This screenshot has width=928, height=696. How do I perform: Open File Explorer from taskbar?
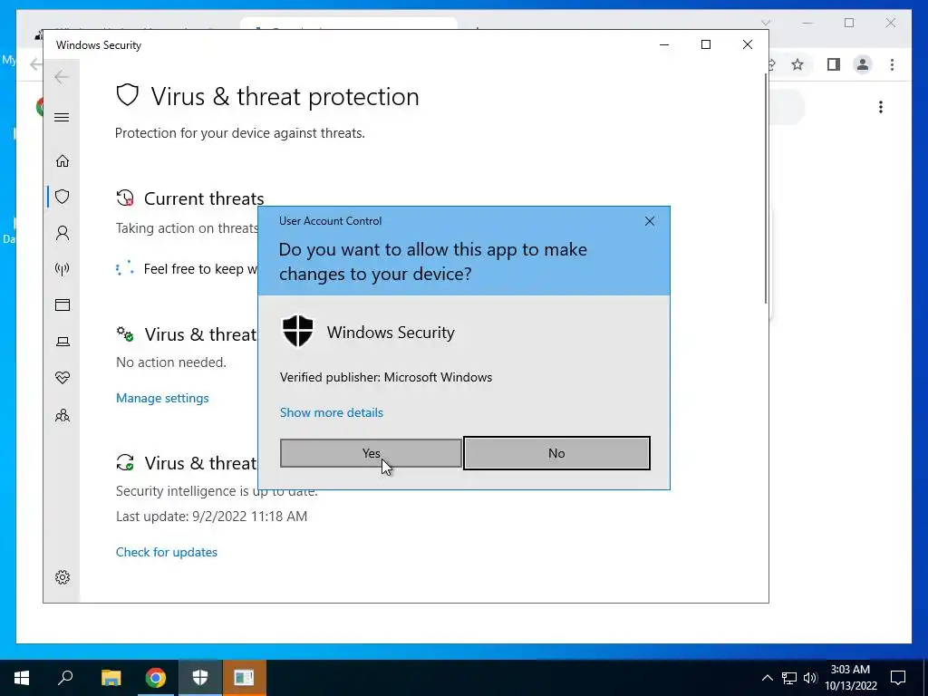(111, 678)
